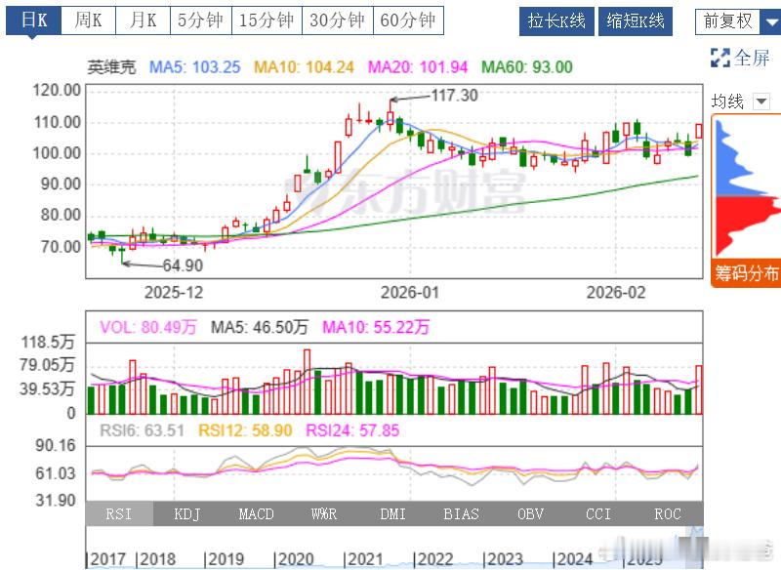The height and width of the screenshot is (570, 781).
Task: Click the 拉长K线 button
Action: (556, 21)
